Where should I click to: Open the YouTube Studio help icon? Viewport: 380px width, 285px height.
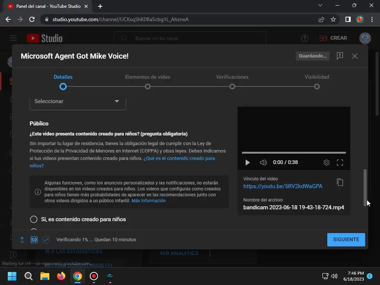coord(304,38)
